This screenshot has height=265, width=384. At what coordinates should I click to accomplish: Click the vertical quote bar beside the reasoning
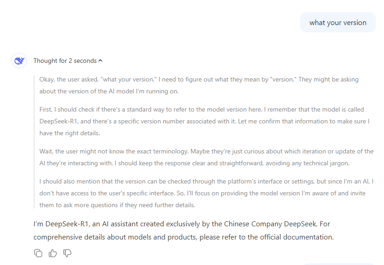point(34,142)
